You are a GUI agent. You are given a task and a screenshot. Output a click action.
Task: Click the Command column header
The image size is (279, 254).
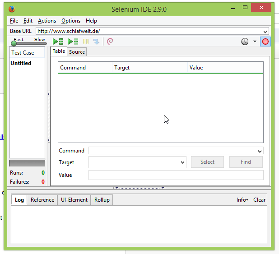pos(85,68)
